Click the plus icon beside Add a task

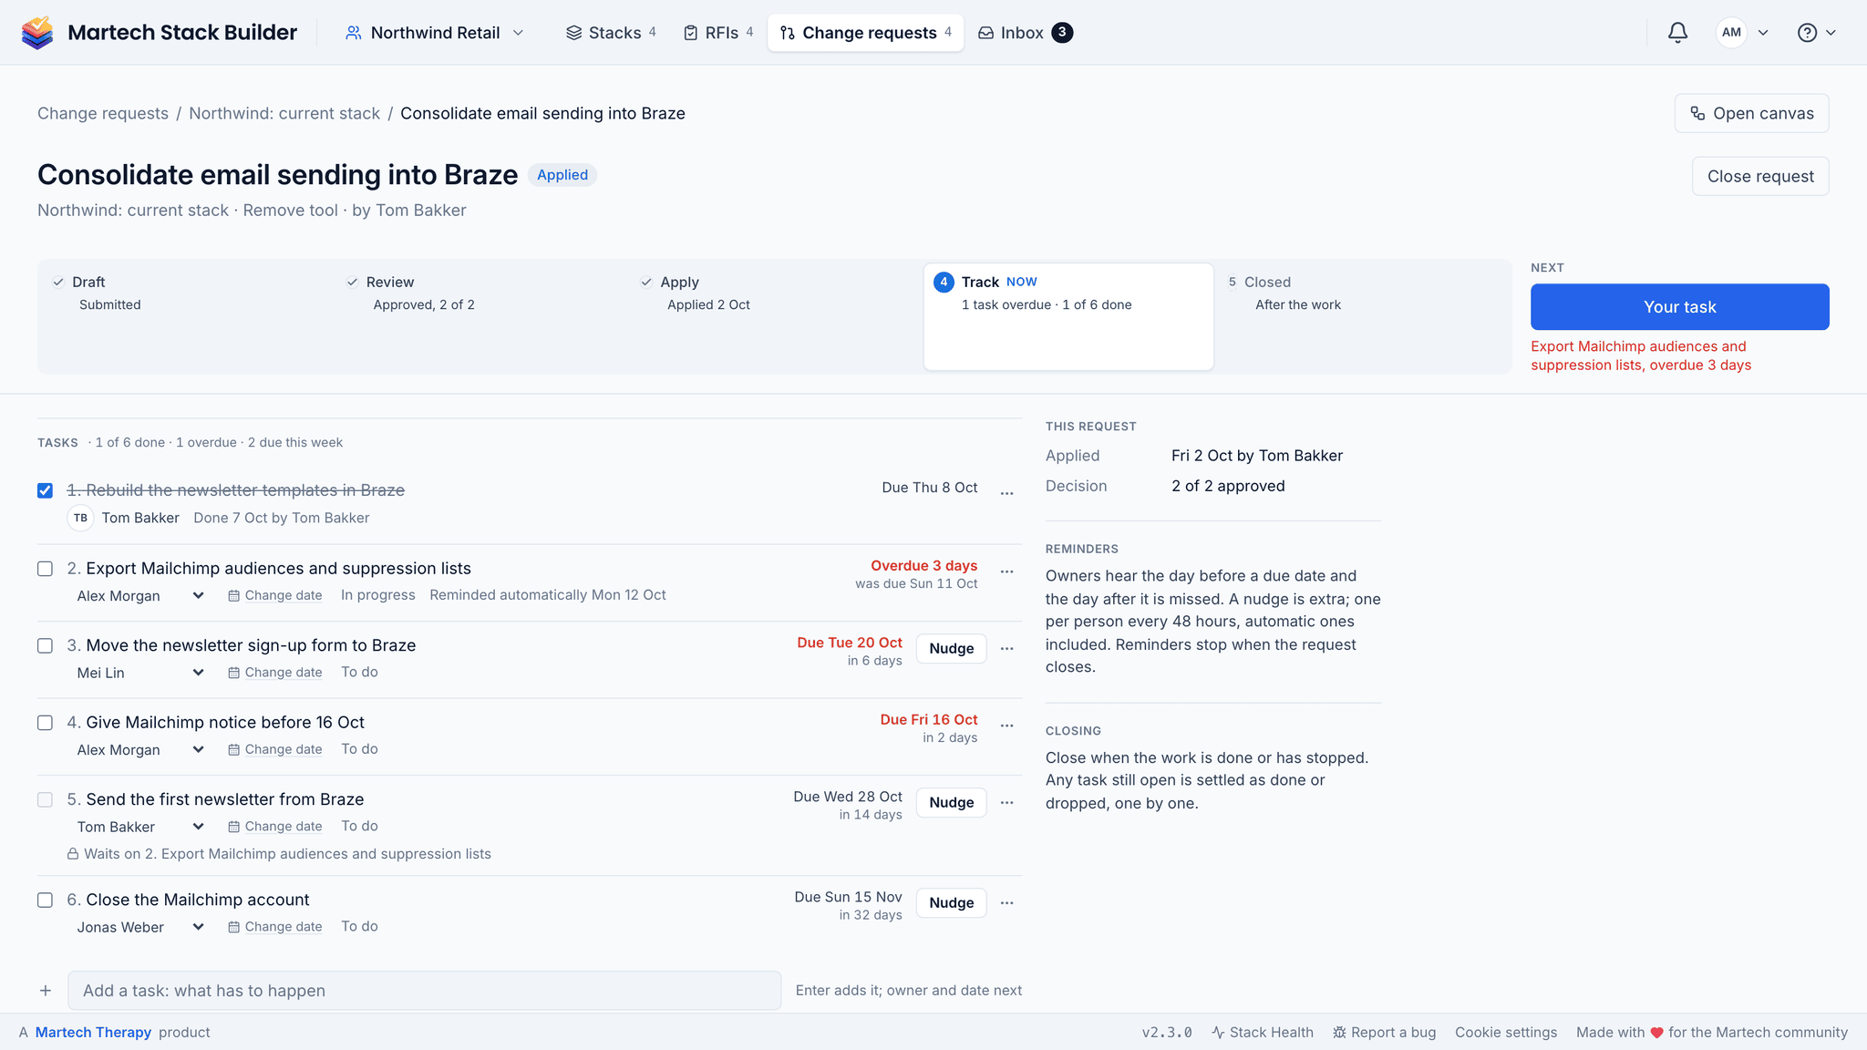[46, 991]
